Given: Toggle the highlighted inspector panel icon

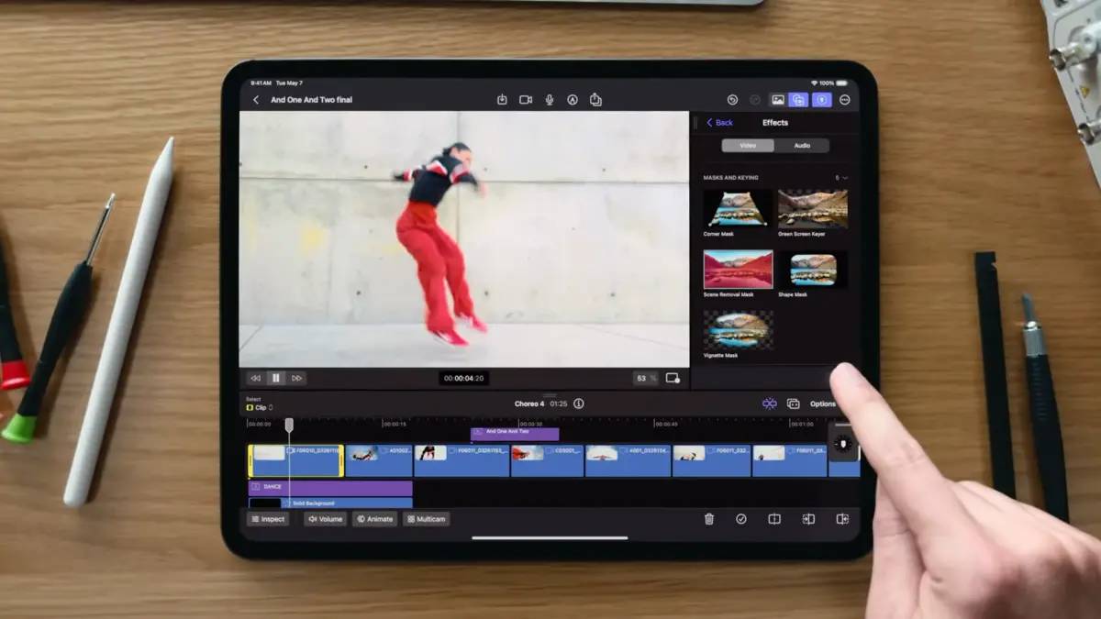Looking at the screenshot, I should click(822, 100).
